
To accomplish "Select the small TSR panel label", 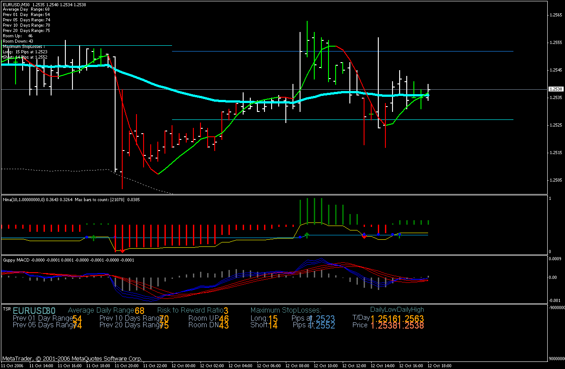I will tap(7, 309).
